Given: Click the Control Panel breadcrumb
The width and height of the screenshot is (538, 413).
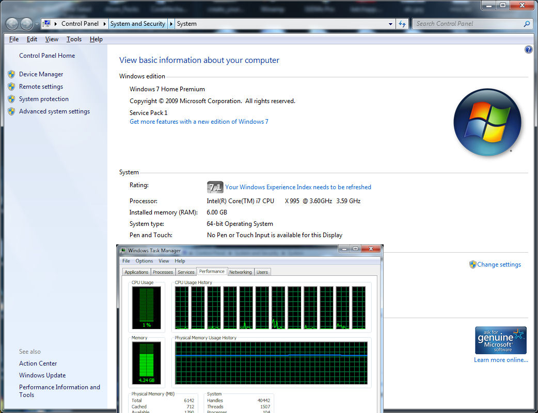Looking at the screenshot, I should tap(80, 24).
